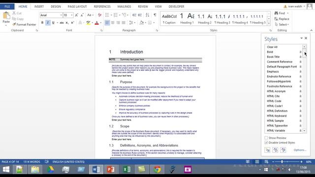Open the Style Inspector
This screenshot has height=177, width=315.
(x=275, y=150)
